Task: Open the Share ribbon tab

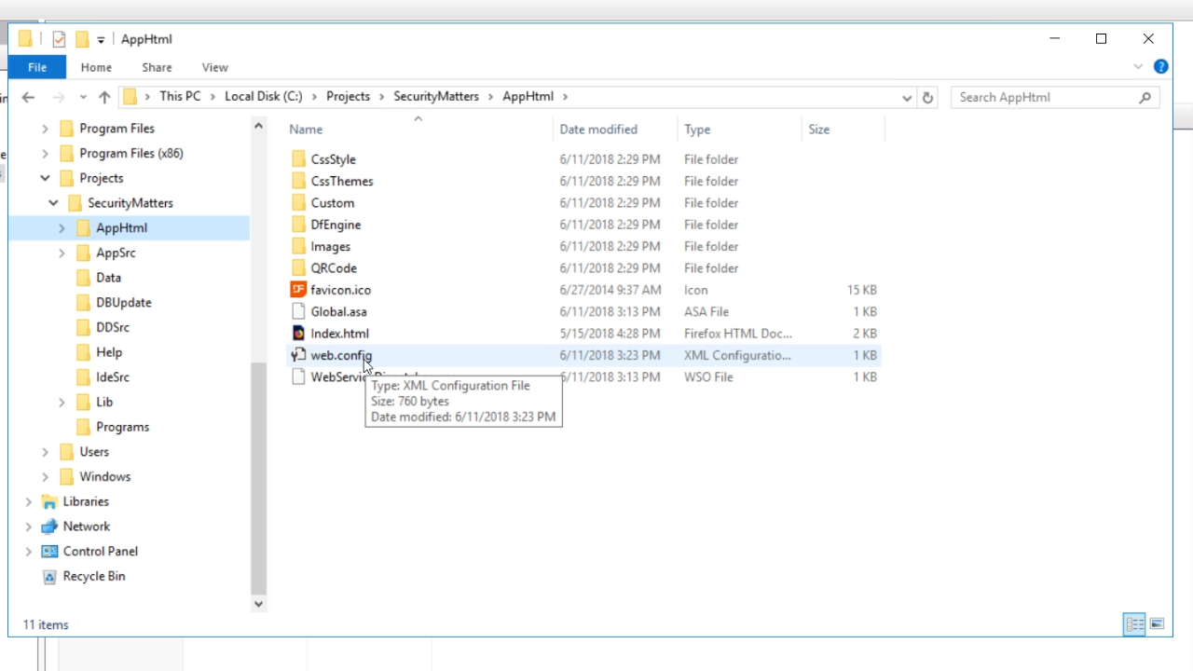Action: tap(157, 67)
